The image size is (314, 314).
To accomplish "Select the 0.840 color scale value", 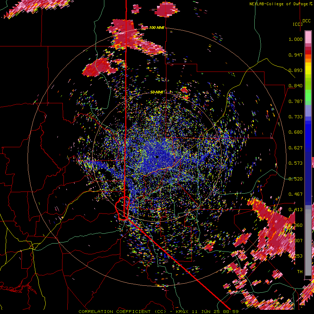I will point(296,86).
